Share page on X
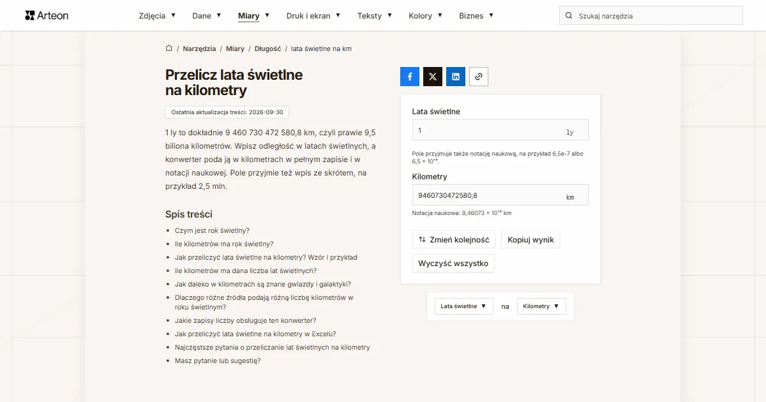The image size is (766, 402). coord(433,77)
